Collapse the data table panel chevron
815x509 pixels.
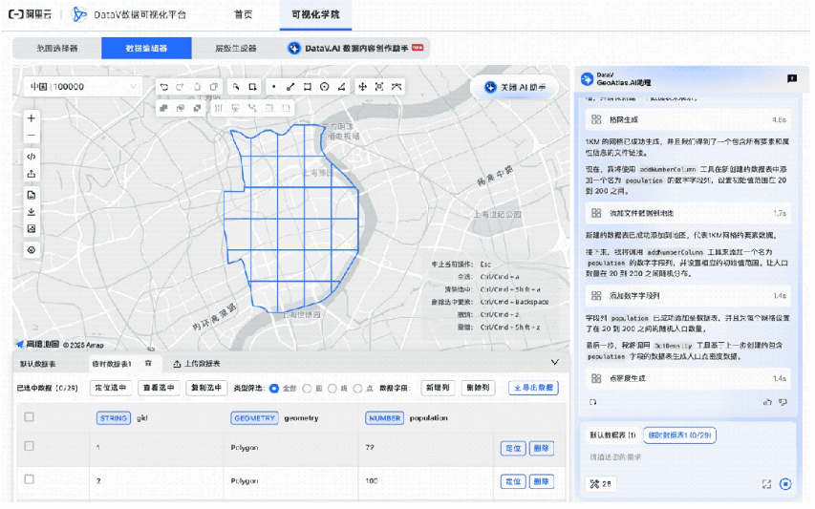pyautogui.click(x=554, y=363)
